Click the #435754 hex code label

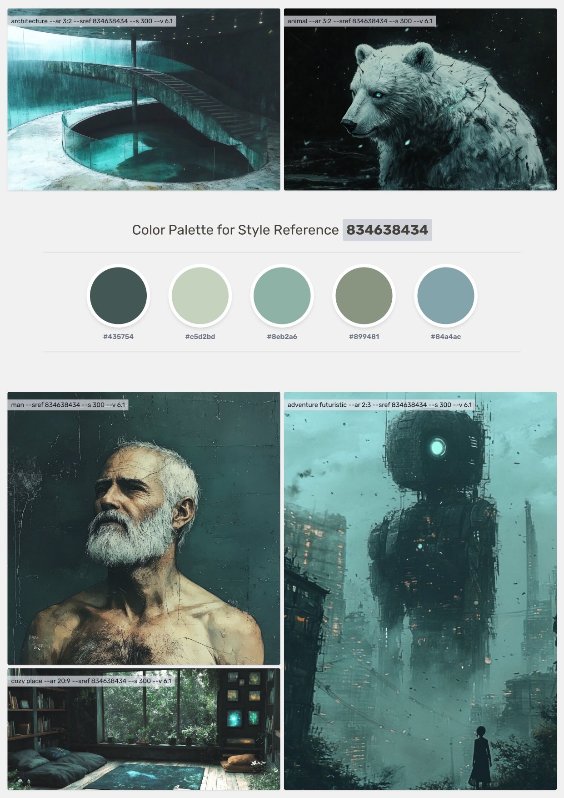(x=118, y=337)
